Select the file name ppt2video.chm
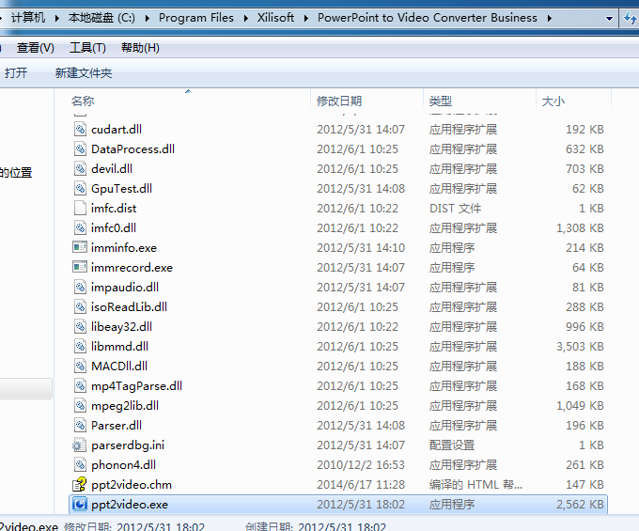The width and height of the screenshot is (639, 531). (x=132, y=485)
